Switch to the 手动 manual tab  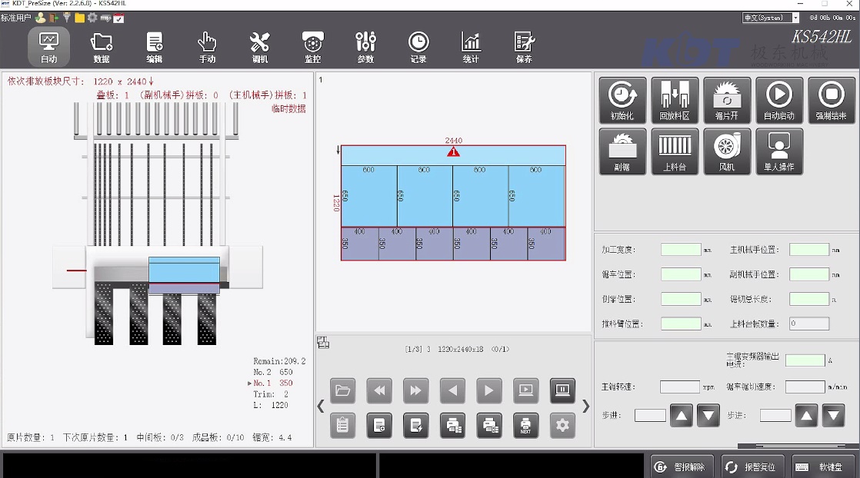207,48
